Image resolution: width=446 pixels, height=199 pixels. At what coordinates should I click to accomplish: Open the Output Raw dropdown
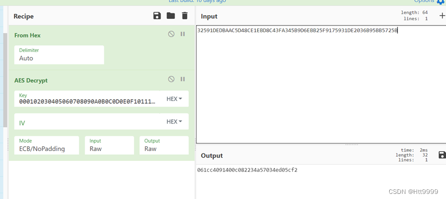pos(164,145)
